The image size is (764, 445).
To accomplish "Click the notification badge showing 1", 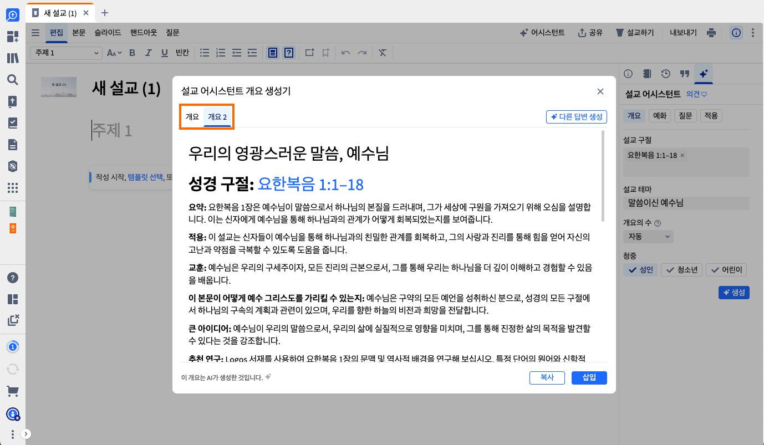I will (x=12, y=347).
